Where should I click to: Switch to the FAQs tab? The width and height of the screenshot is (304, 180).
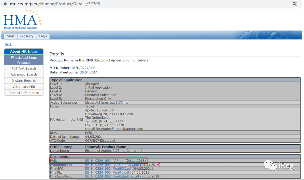tap(43, 36)
